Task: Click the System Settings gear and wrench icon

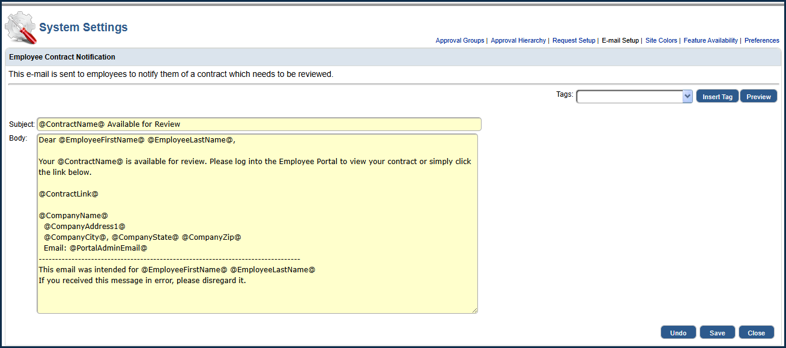Action: (x=20, y=28)
